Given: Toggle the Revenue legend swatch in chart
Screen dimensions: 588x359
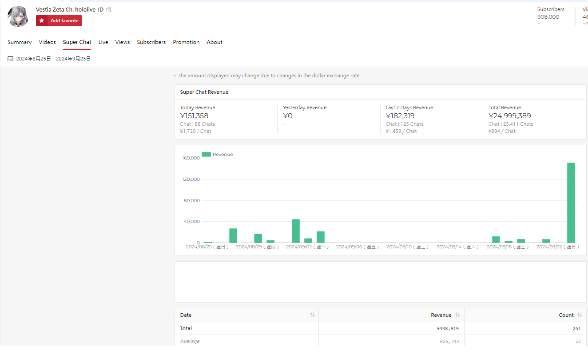Looking at the screenshot, I should [x=206, y=154].
